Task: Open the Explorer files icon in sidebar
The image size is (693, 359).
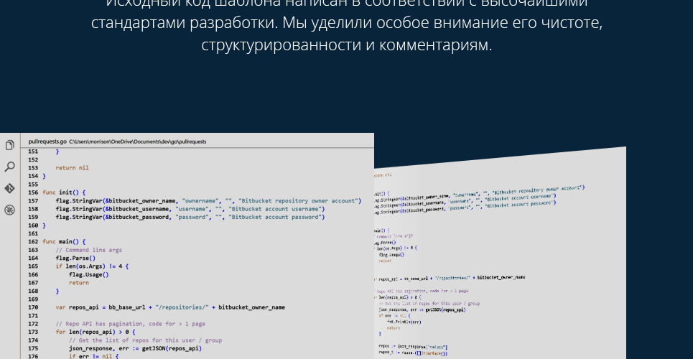Action: (9, 145)
